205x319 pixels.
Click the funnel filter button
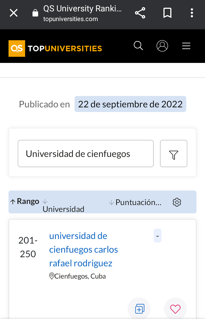(x=174, y=154)
